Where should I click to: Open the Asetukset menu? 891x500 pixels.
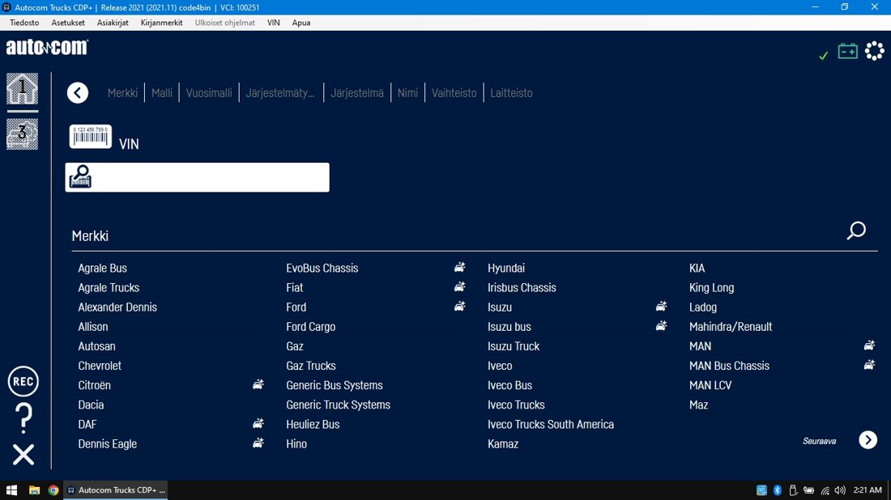click(68, 23)
